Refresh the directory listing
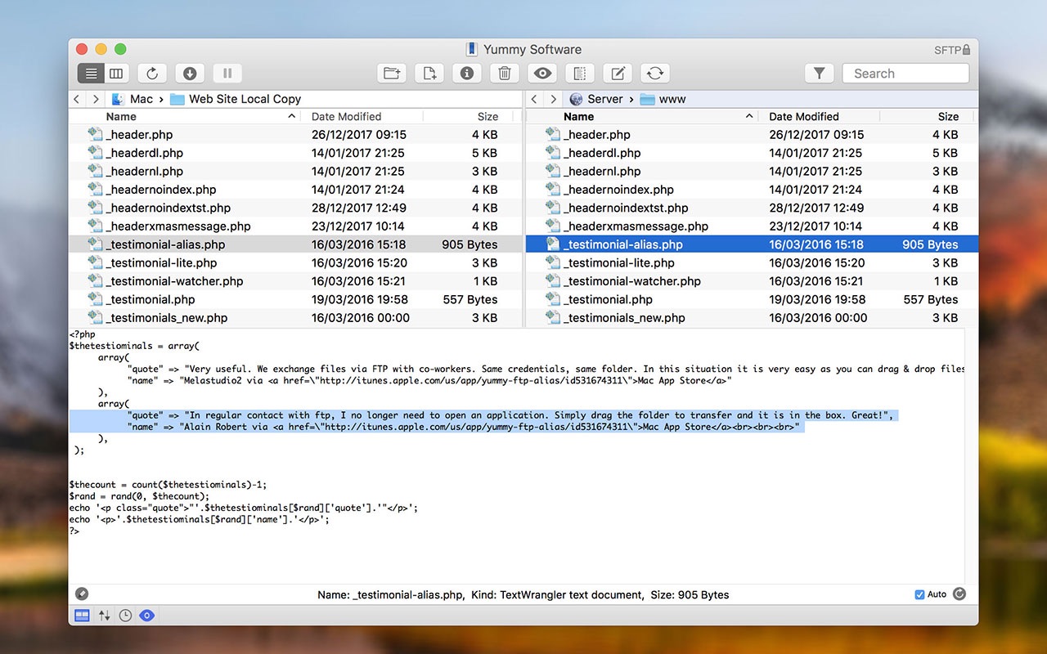The width and height of the screenshot is (1047, 654). pyautogui.click(x=152, y=74)
